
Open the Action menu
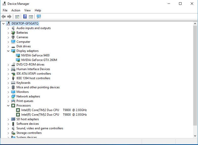pyautogui.click(x=16, y=10)
